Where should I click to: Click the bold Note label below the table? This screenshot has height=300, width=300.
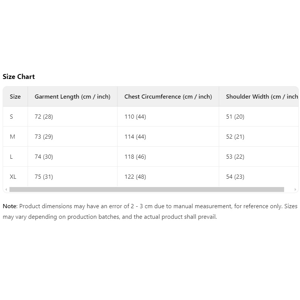point(9,206)
